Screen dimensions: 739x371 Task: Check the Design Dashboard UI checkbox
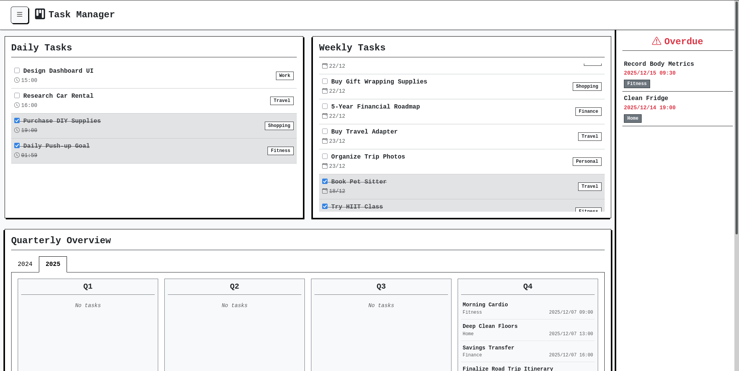17,70
